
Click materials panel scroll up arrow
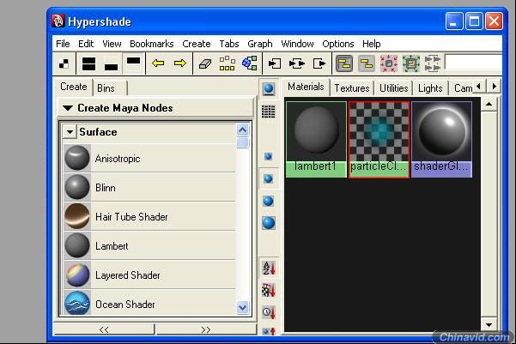pyautogui.click(x=489, y=105)
